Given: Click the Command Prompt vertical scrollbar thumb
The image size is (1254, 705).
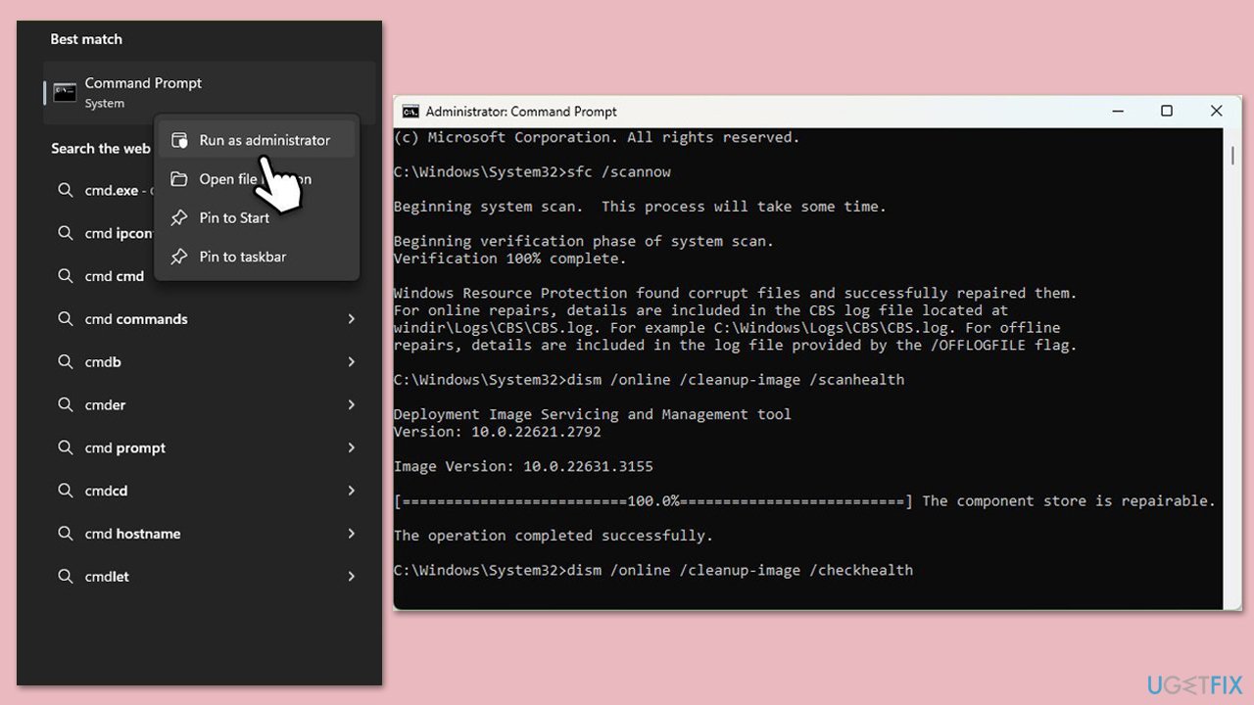Looking at the screenshot, I should pyautogui.click(x=1230, y=156).
